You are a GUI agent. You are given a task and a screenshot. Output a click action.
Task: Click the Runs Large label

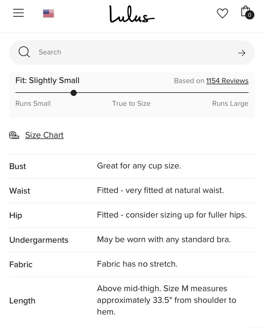[x=230, y=104]
